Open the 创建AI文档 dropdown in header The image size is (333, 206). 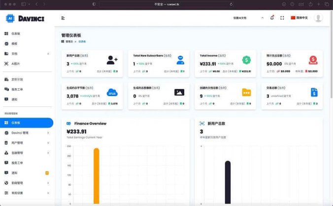click(243, 18)
